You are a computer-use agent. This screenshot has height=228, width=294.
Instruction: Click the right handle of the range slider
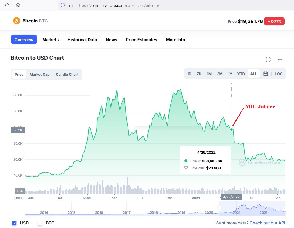[x=285, y=208]
